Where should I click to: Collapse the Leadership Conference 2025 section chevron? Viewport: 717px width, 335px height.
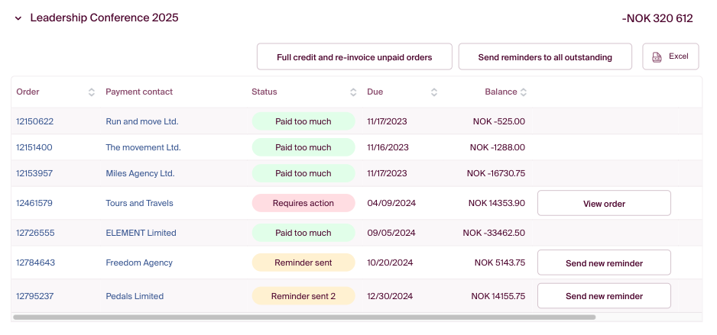(18, 19)
